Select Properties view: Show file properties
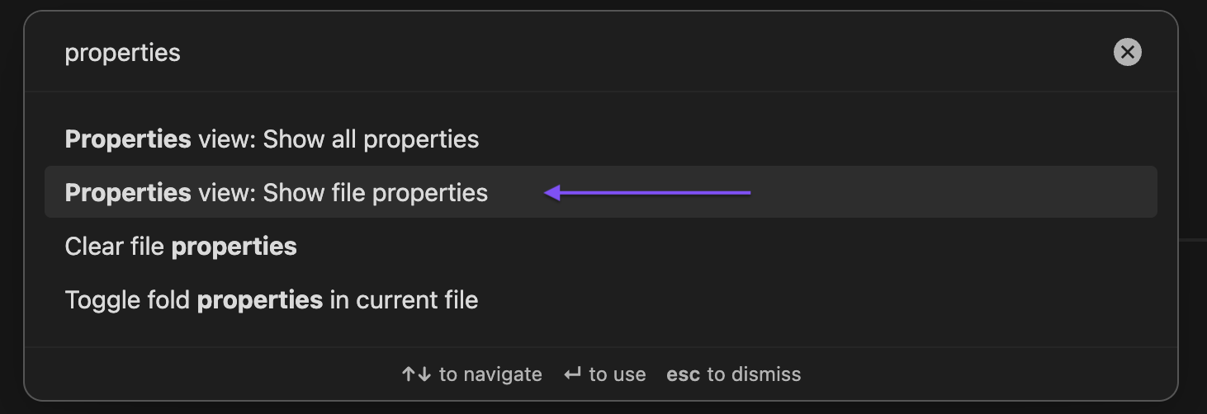This screenshot has width=1207, height=414. [276, 193]
